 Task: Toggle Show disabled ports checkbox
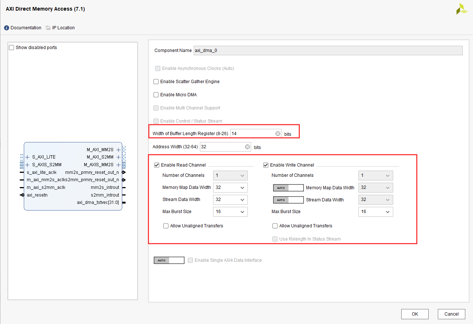pos(11,48)
